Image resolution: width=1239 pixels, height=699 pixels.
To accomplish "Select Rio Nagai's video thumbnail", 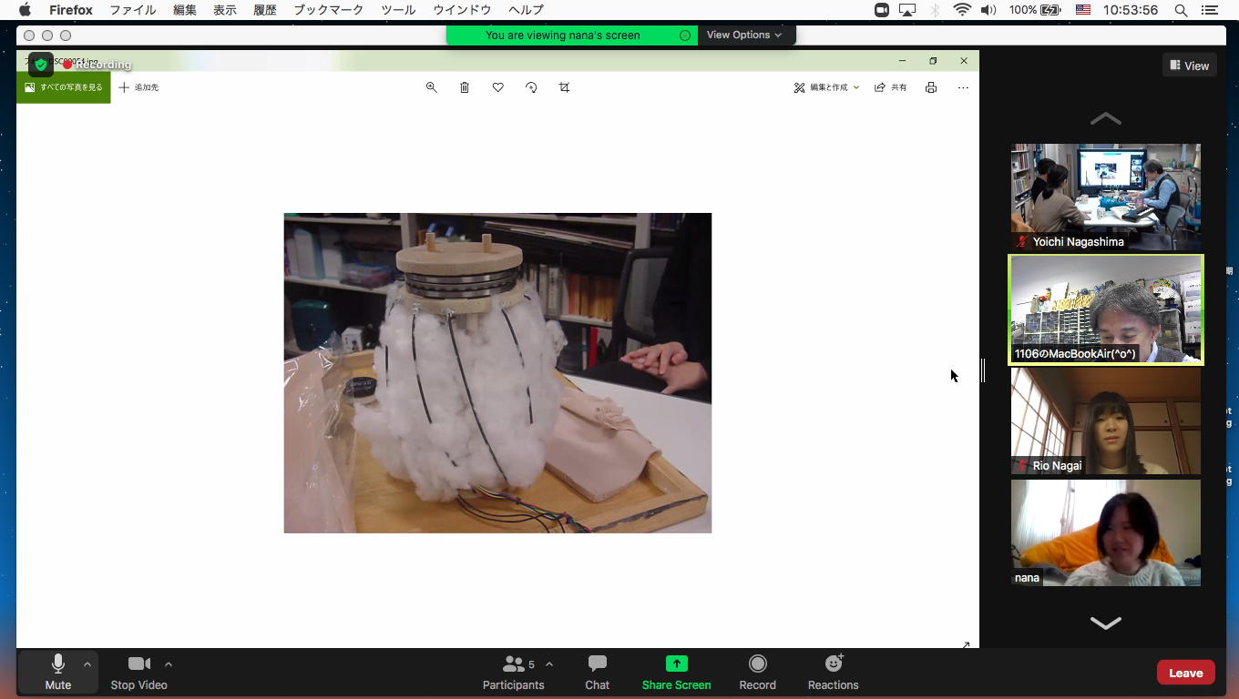I will [1106, 421].
